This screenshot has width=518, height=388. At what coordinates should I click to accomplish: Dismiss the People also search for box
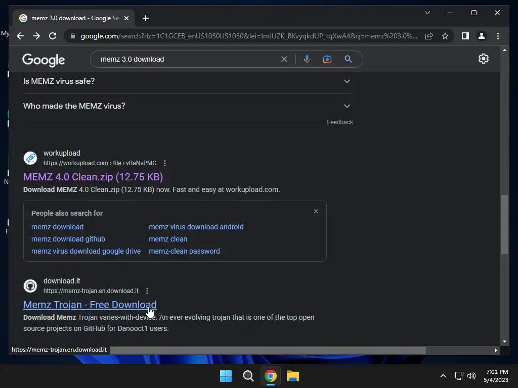point(316,211)
